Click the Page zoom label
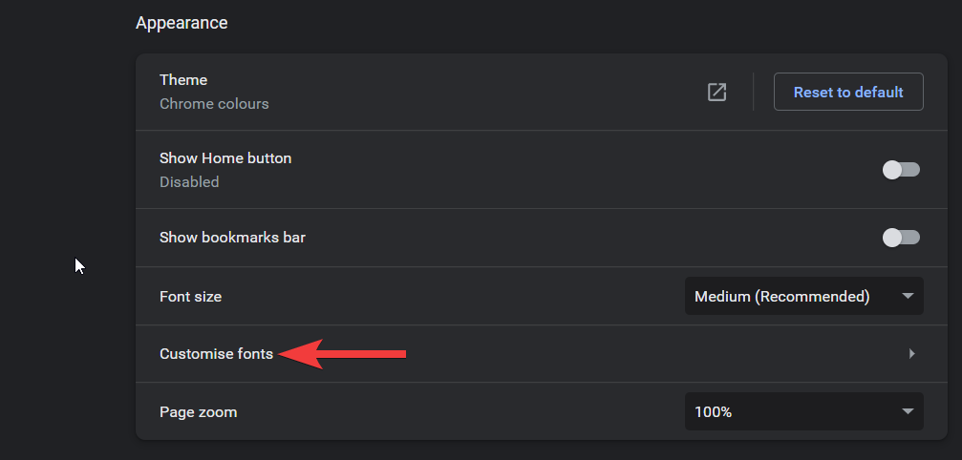The height and width of the screenshot is (460, 962). point(198,412)
